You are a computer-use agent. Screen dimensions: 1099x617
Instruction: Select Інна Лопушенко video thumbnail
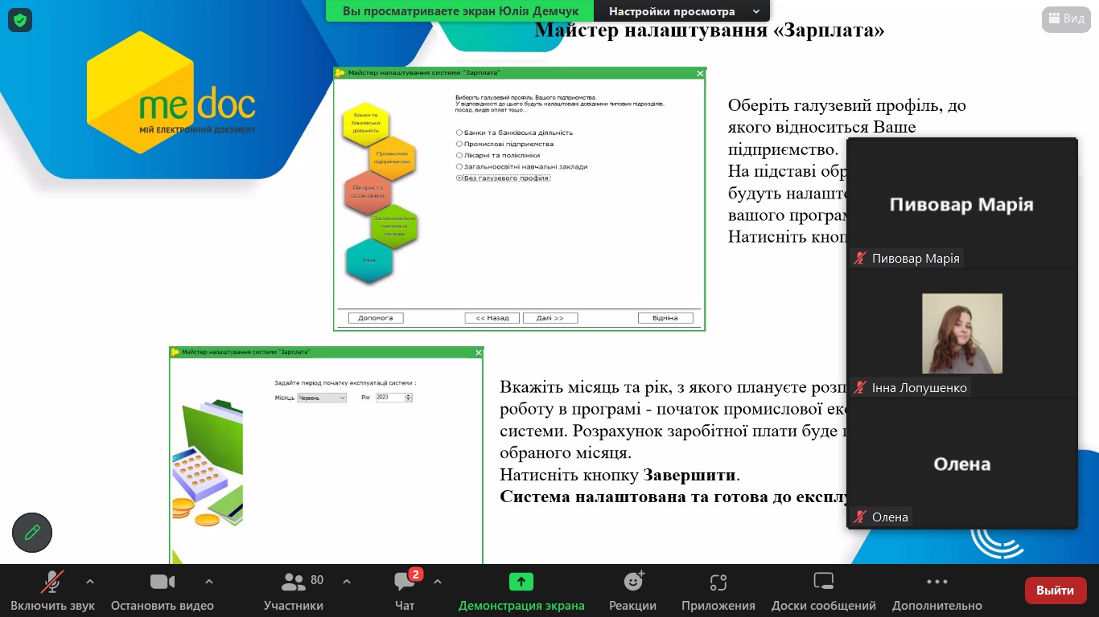[962, 333]
